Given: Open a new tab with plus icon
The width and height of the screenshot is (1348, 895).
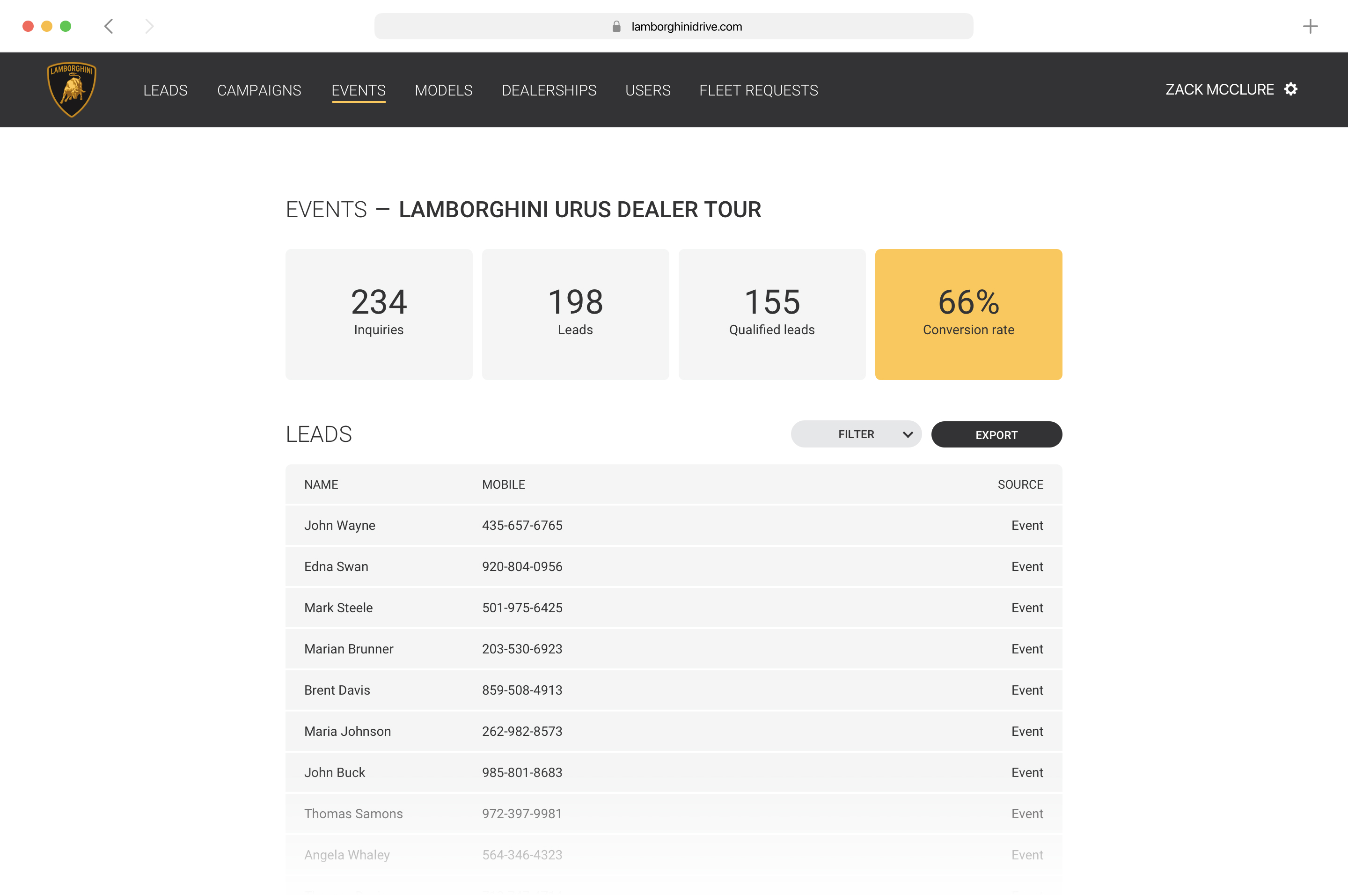Looking at the screenshot, I should coord(1311,26).
